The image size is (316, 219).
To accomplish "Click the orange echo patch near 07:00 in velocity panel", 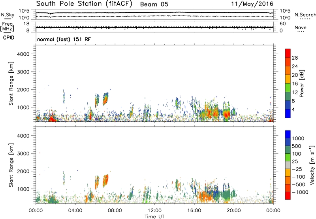I will click(x=105, y=180).
